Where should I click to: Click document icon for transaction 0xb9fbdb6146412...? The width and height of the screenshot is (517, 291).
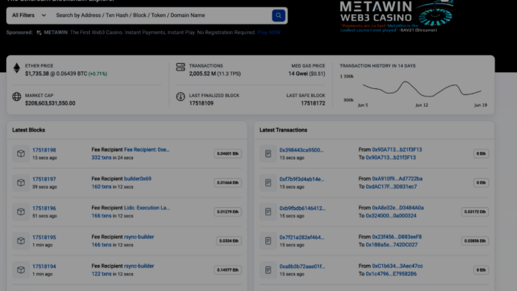[x=268, y=212]
